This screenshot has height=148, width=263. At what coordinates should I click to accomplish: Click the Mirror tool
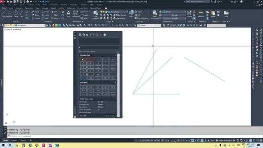tap(46, 15)
